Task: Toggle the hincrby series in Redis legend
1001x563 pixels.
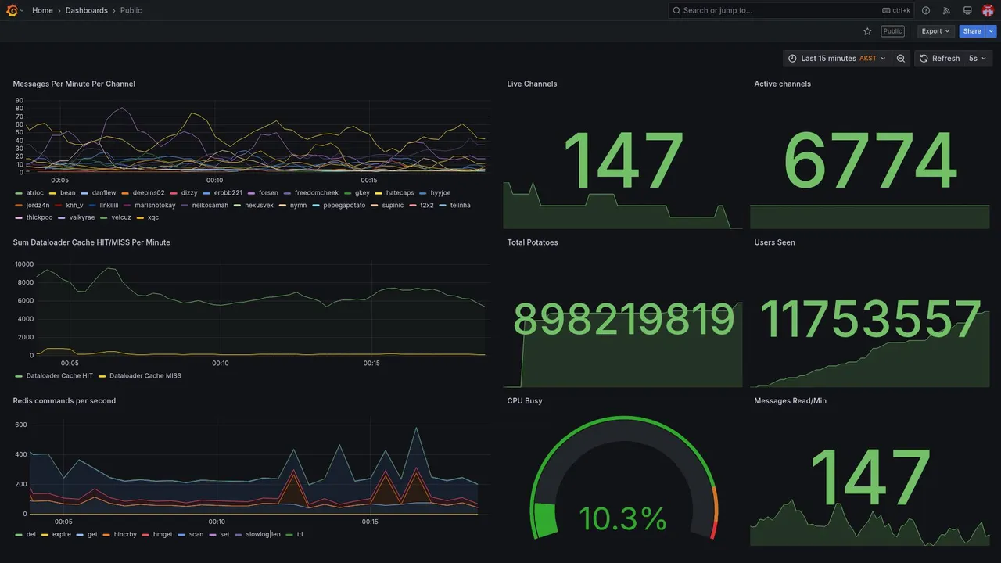Action: (120, 535)
